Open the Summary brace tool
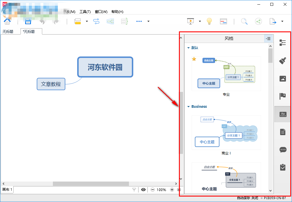 [124, 21]
